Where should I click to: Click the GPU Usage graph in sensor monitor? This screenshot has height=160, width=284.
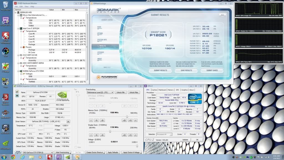[x=259, y=10]
